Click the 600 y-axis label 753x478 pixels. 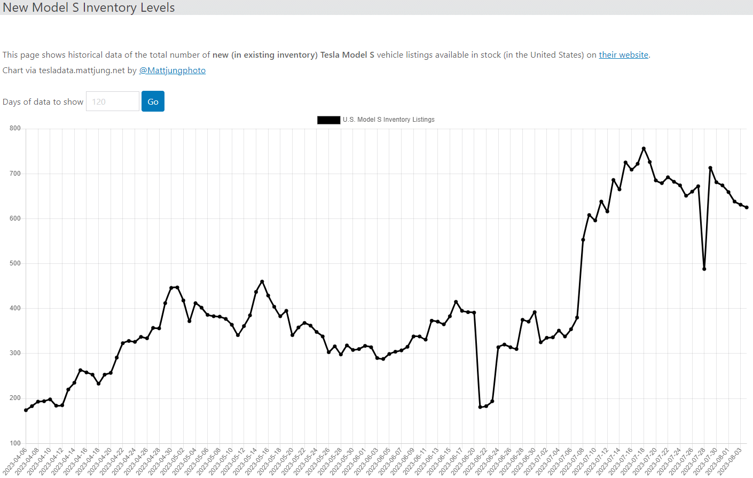pyautogui.click(x=15, y=218)
